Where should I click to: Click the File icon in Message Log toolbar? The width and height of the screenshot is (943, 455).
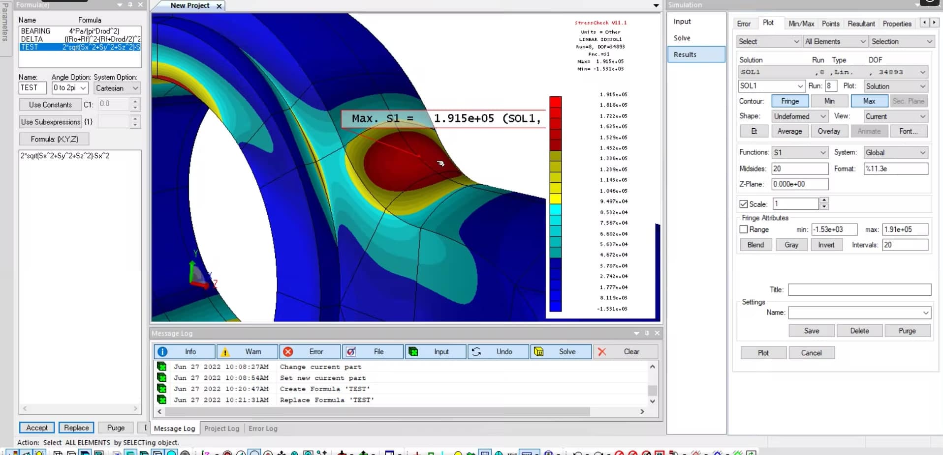click(x=351, y=352)
